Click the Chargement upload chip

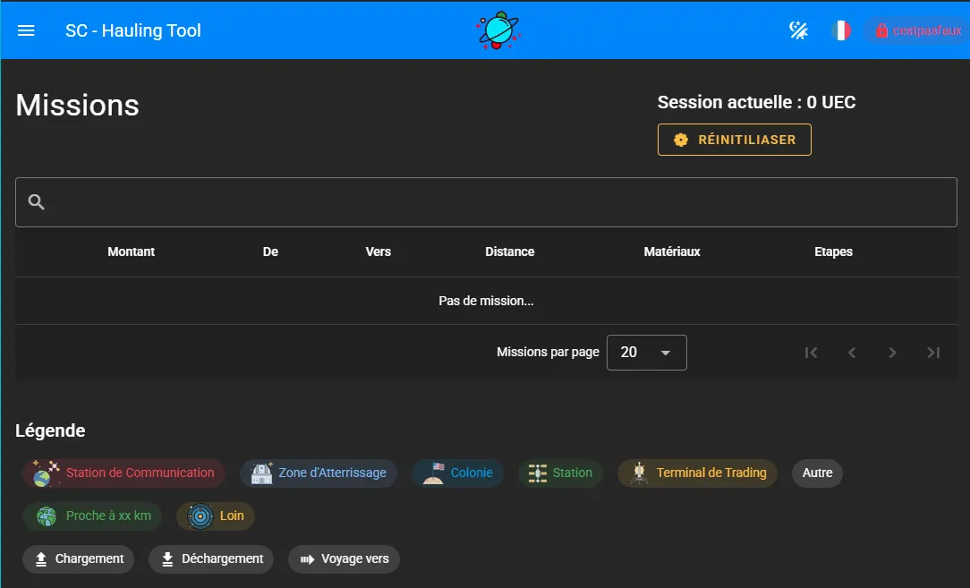tap(79, 559)
